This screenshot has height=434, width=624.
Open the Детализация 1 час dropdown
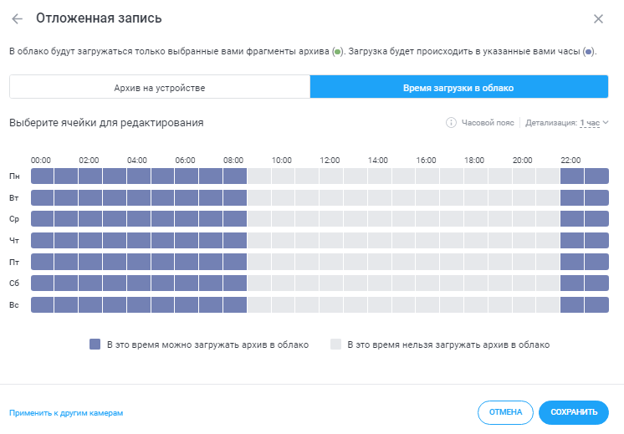tap(589, 123)
